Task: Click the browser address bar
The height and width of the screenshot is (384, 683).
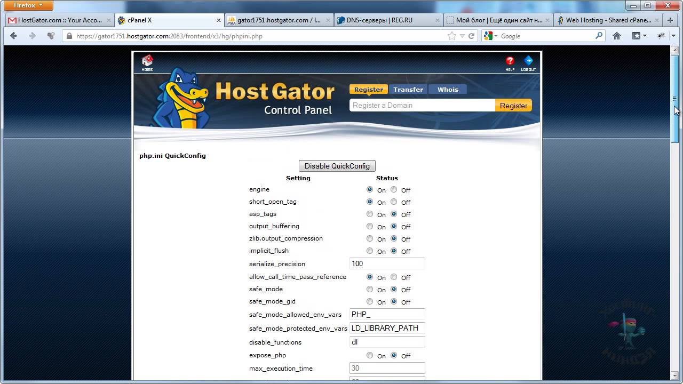Action: click(261, 36)
